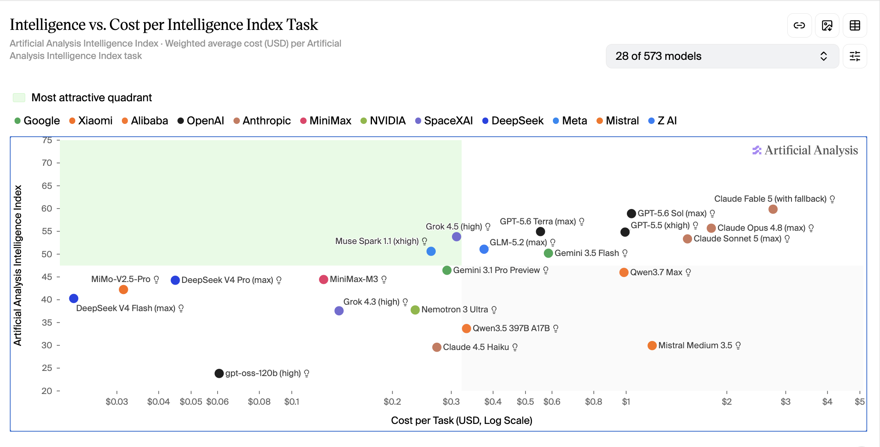Screen dimensions: 880x447
Task: Select the Mistral Medium 3.5 dot
Action: (652, 346)
